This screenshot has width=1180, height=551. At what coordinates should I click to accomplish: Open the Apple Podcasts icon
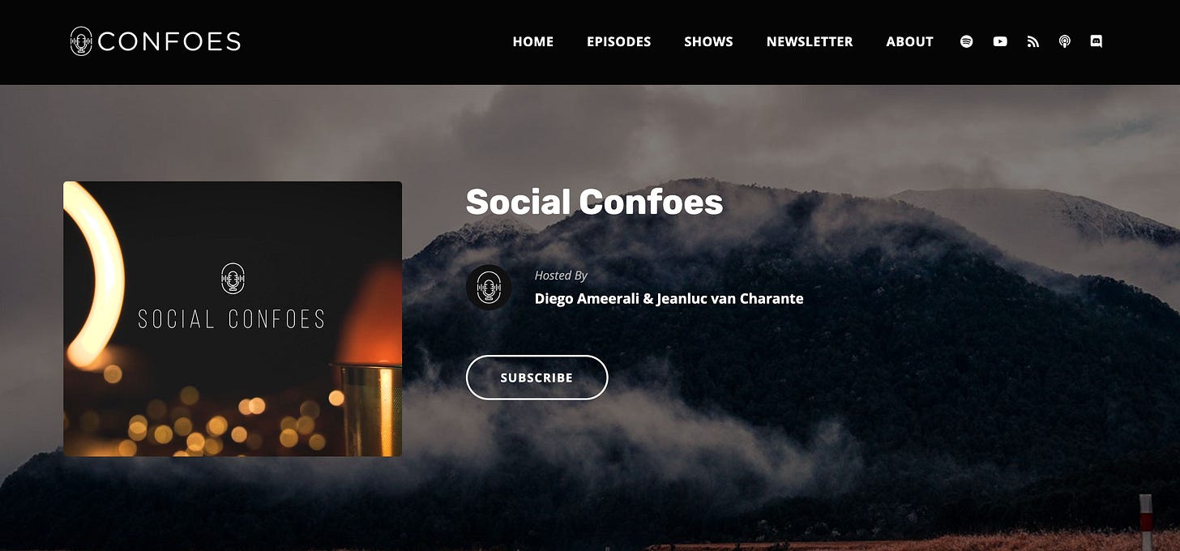[x=1065, y=41]
